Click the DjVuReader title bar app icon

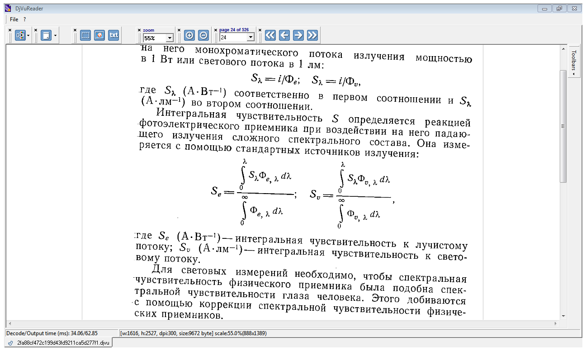point(7,8)
